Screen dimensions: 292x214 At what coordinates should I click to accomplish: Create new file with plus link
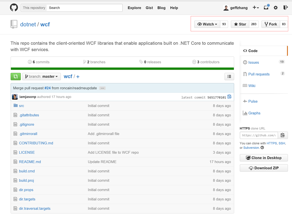click(78, 76)
